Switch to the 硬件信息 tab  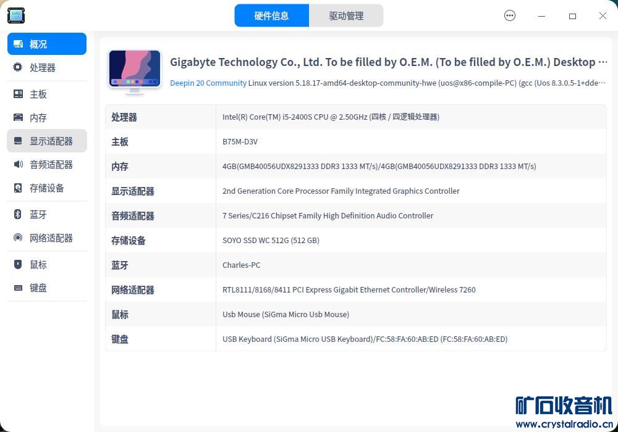pyautogui.click(x=271, y=16)
